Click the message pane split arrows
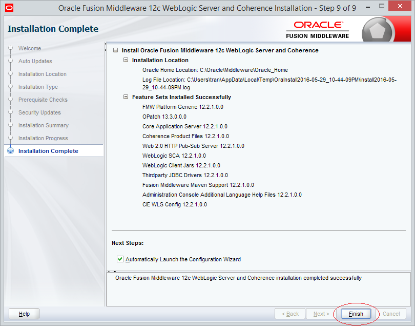Image resolution: width=415 pixels, height=326 pixels. click(x=112, y=272)
